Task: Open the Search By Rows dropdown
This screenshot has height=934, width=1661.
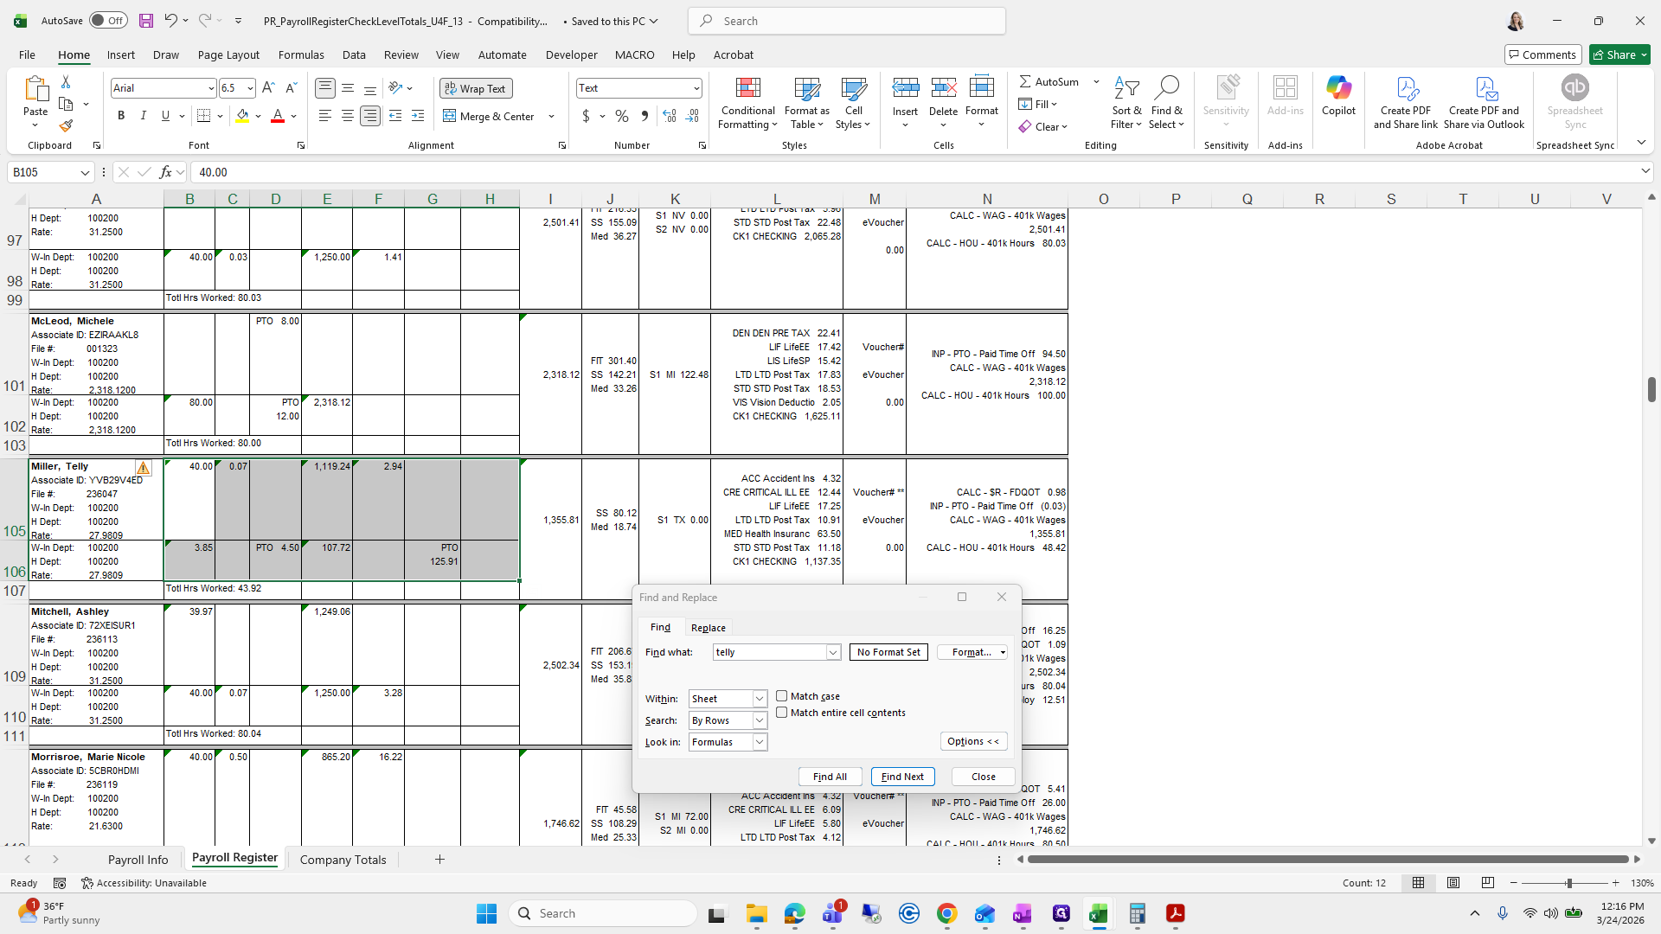Action: click(759, 720)
